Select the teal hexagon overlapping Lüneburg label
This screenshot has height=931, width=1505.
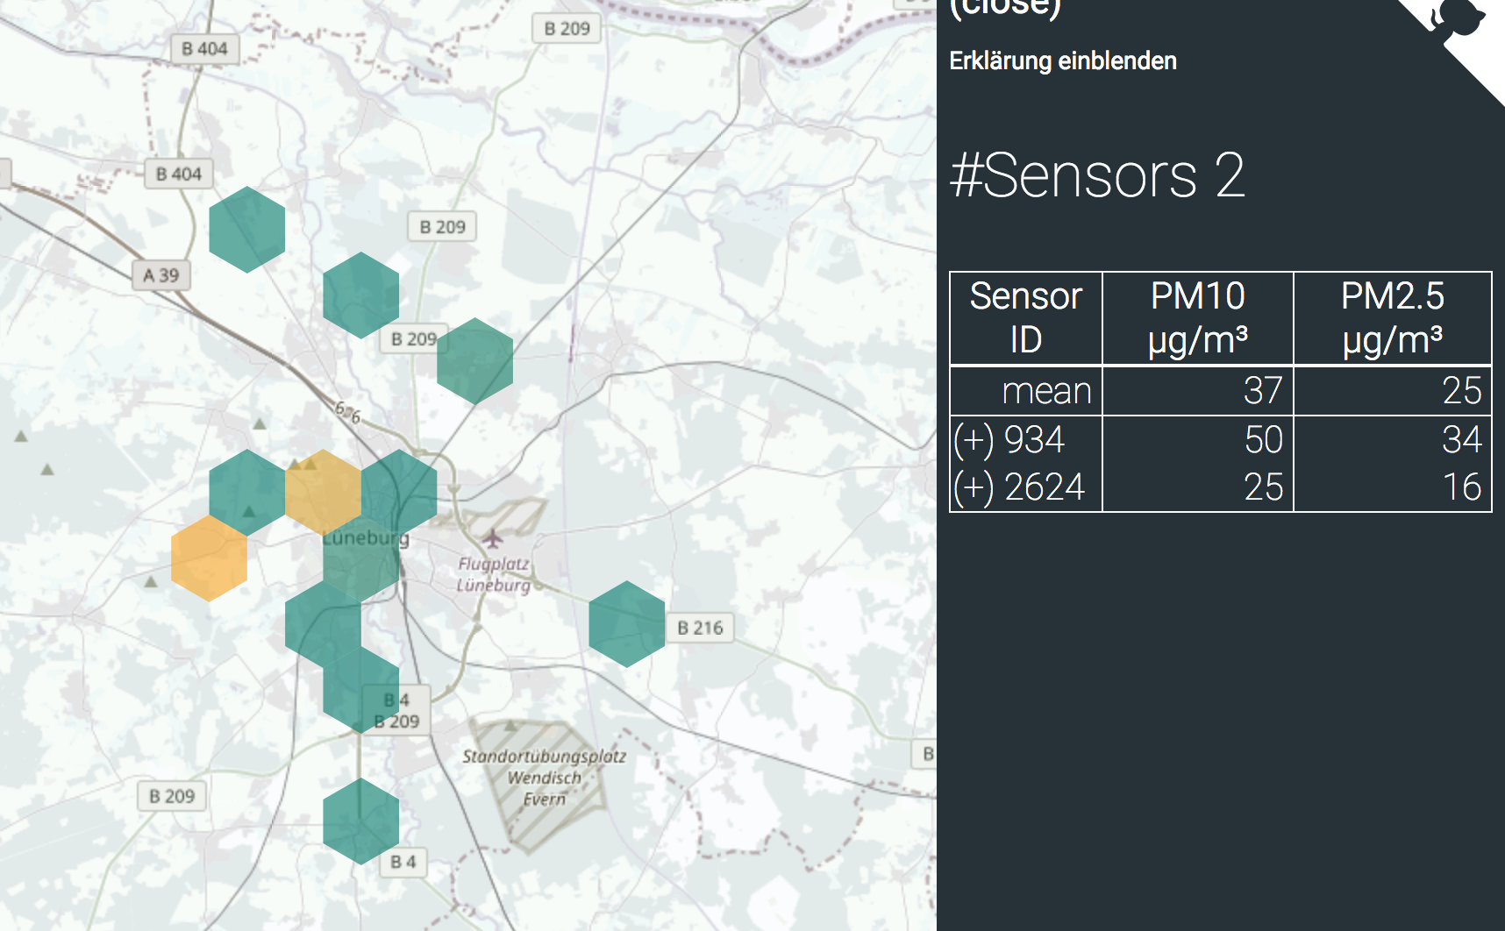pos(361,558)
